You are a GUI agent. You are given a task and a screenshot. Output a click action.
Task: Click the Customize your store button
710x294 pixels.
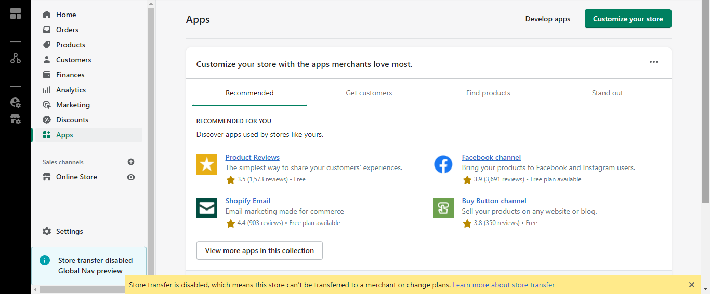(628, 19)
